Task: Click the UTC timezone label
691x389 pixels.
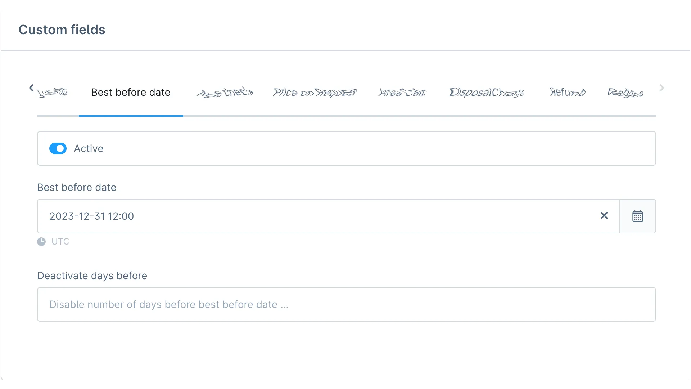Action: (x=60, y=242)
